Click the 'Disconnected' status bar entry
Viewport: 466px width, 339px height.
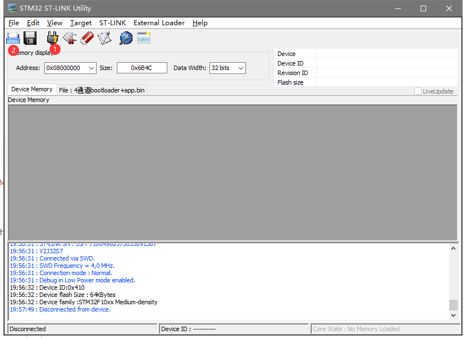(x=83, y=329)
